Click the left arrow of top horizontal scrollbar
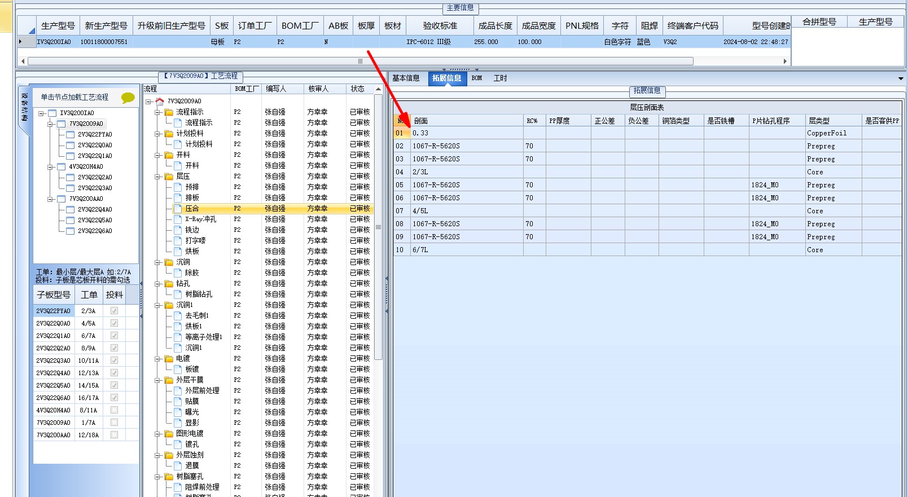The height and width of the screenshot is (497, 908). (23, 61)
